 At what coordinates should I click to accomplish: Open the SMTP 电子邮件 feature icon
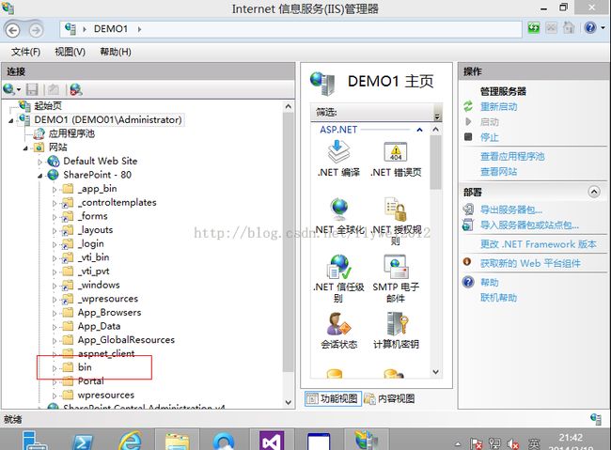click(x=396, y=278)
